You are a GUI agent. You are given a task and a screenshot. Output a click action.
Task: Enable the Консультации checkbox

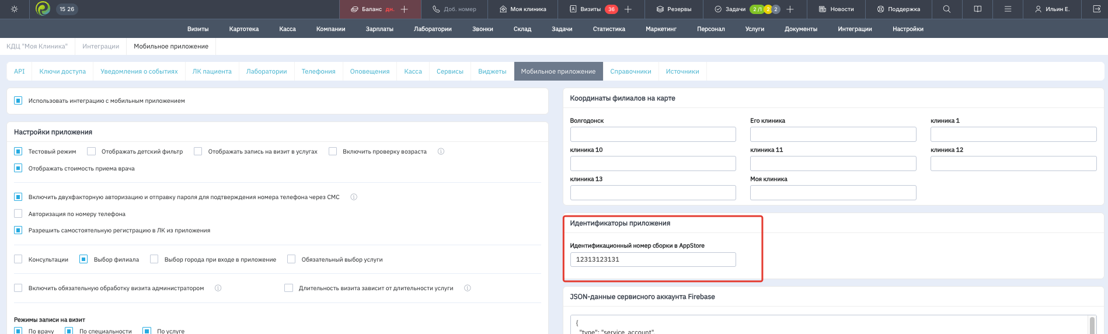[x=18, y=259]
